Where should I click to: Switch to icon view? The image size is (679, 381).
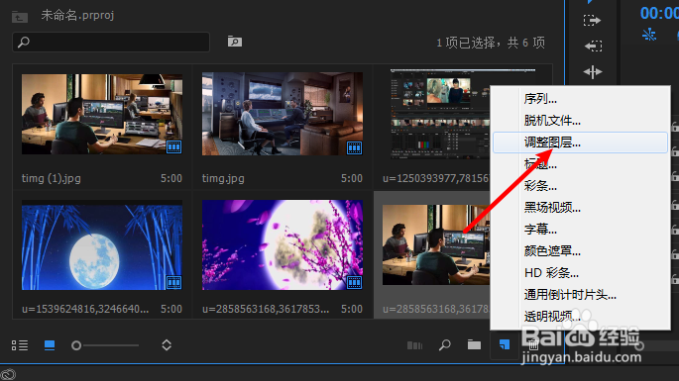pos(50,345)
